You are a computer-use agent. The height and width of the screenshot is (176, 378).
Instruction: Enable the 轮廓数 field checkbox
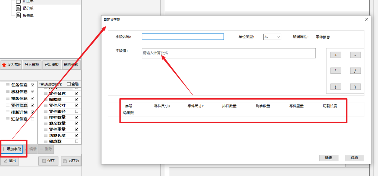click(77, 141)
